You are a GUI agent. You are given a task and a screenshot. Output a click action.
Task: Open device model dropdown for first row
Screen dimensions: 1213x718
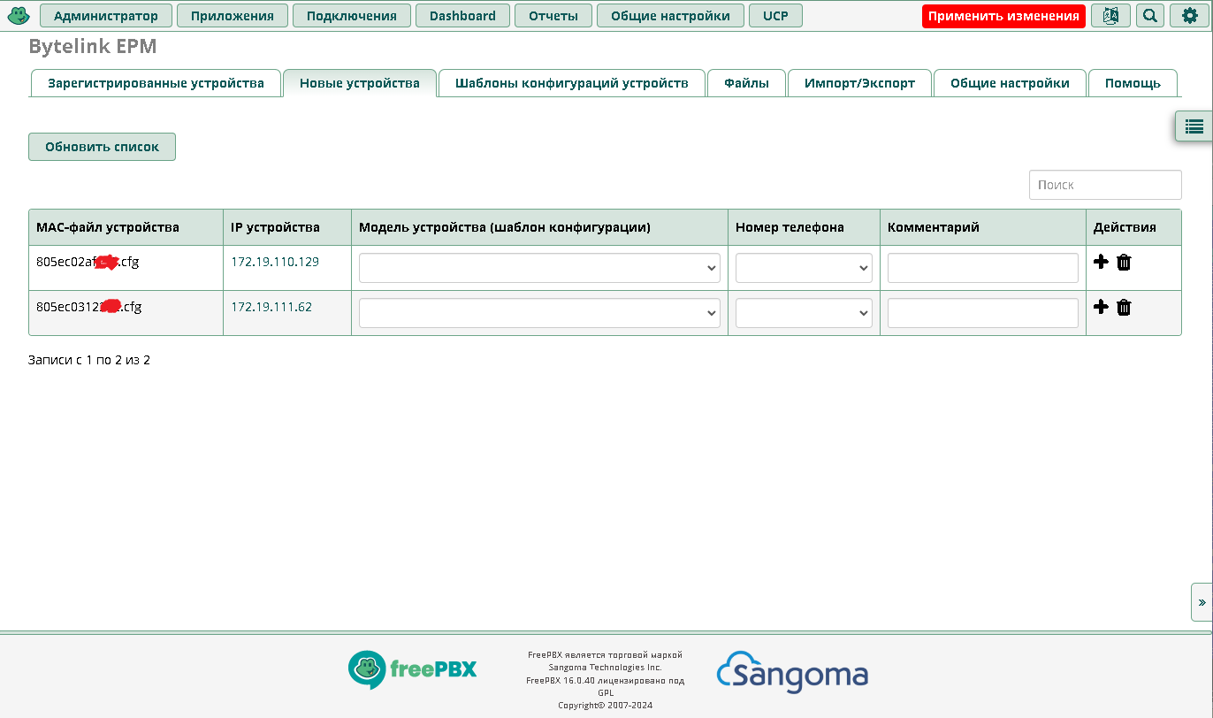pos(539,268)
